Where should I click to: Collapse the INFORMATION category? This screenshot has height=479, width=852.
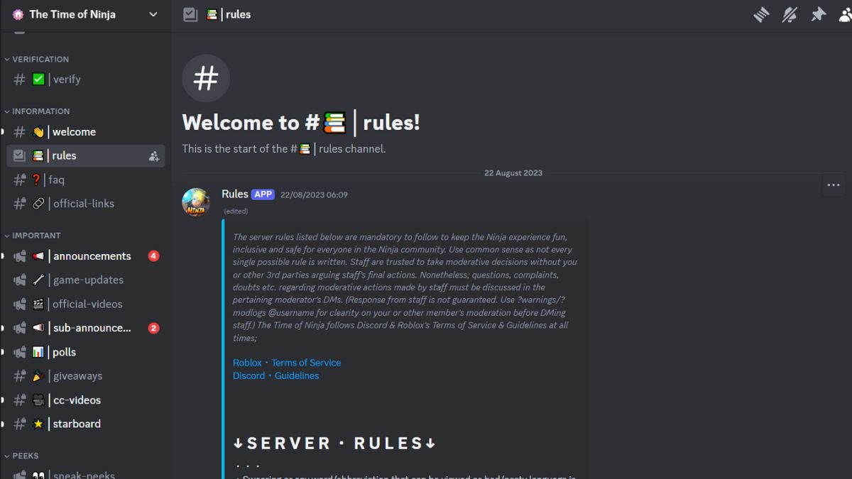(x=40, y=111)
